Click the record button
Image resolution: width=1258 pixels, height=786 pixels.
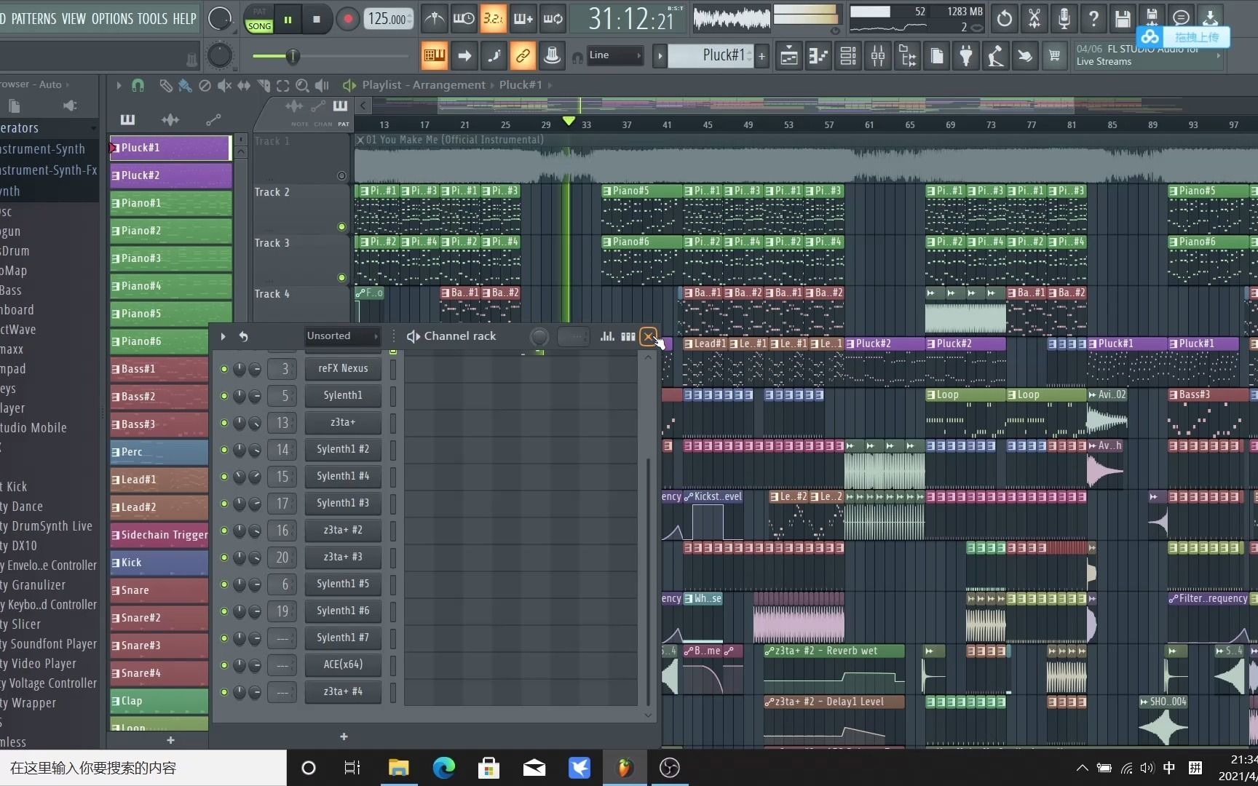click(x=348, y=19)
